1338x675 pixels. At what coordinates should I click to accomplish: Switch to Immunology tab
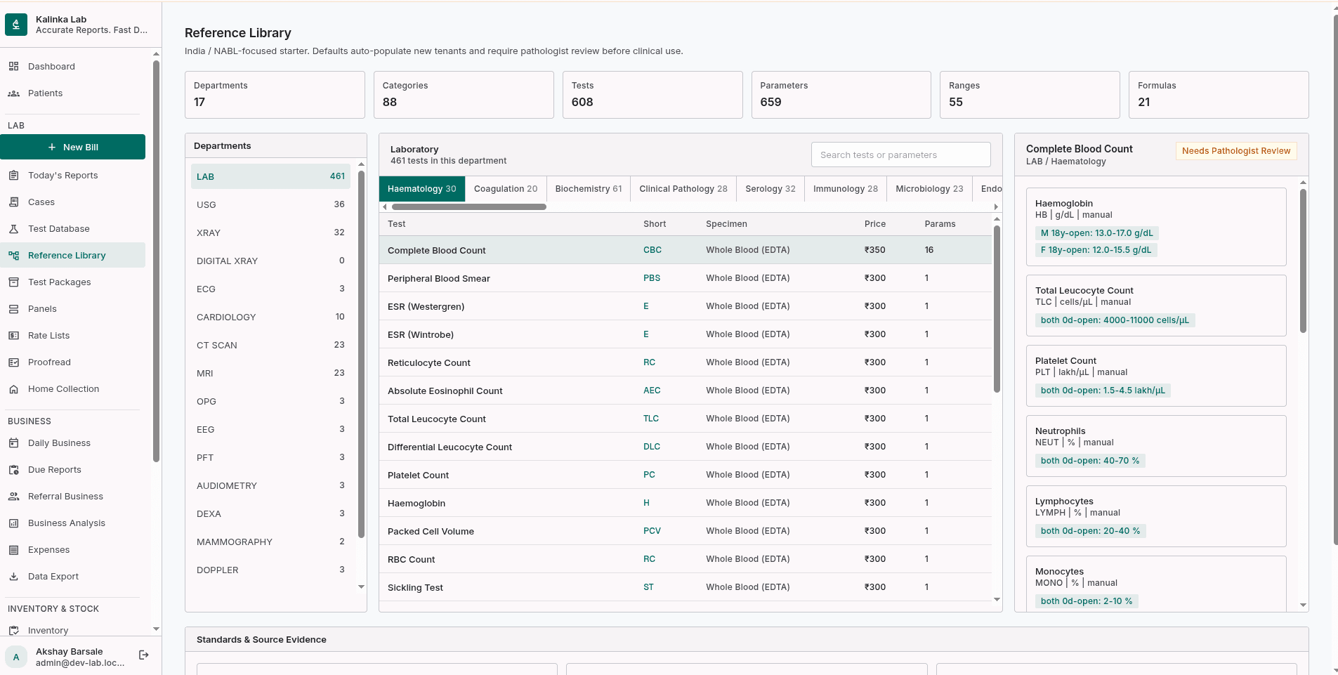(x=846, y=188)
